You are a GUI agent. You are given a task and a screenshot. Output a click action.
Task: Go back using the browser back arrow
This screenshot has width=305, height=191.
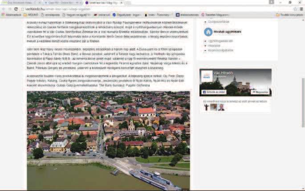pos(4,9)
